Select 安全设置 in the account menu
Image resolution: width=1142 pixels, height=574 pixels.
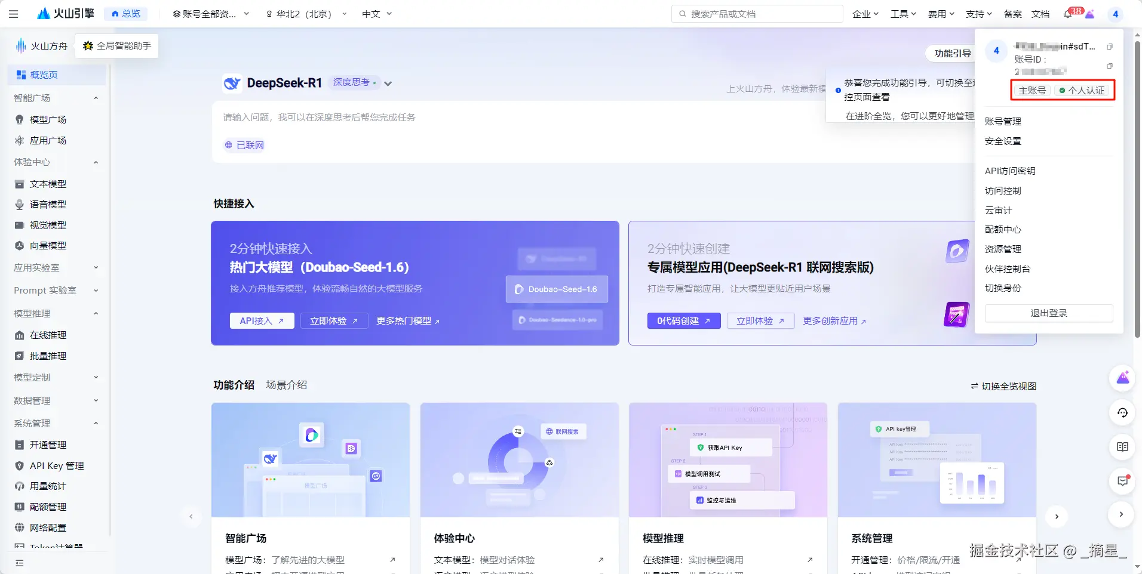[x=1003, y=141]
